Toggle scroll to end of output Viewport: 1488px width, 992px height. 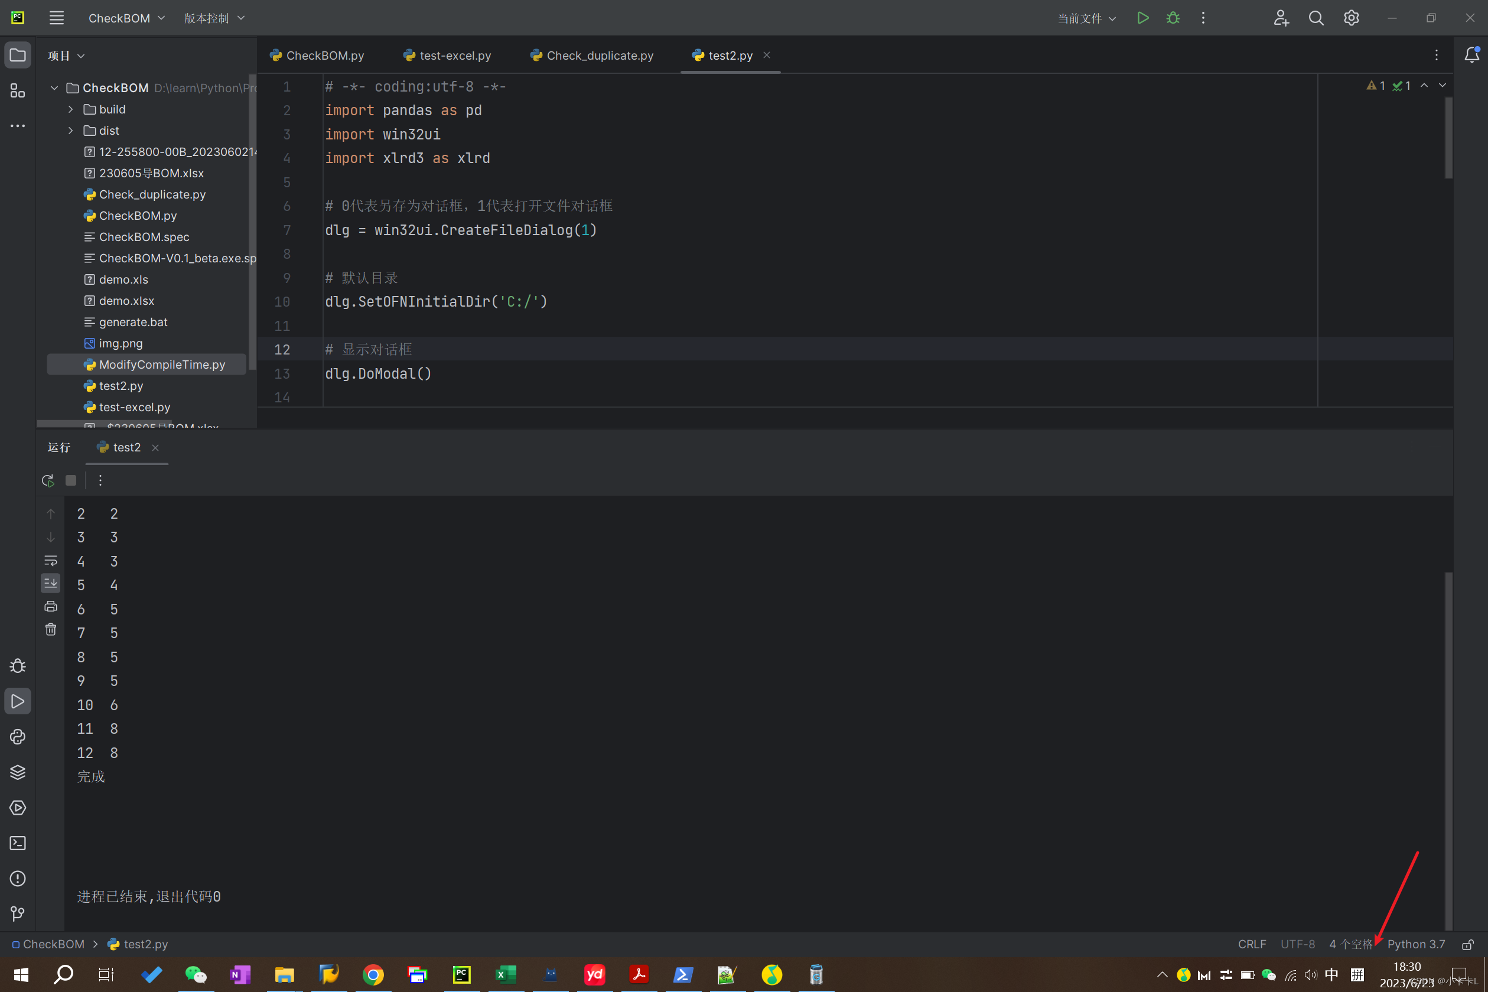click(x=51, y=583)
